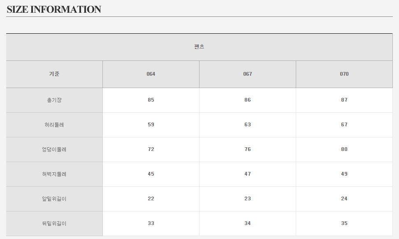This screenshot has width=399, height=239.
Task: Select the 허리둘레 value 63 cell
Action: [x=248, y=125]
